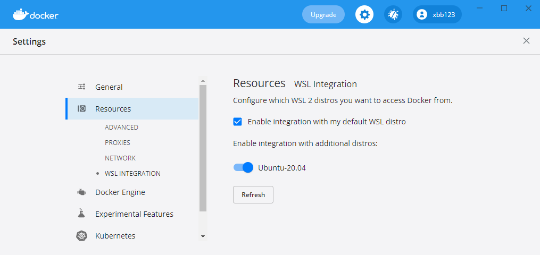This screenshot has width=540, height=255.
Task: Click the Resources page heading
Action: click(259, 83)
